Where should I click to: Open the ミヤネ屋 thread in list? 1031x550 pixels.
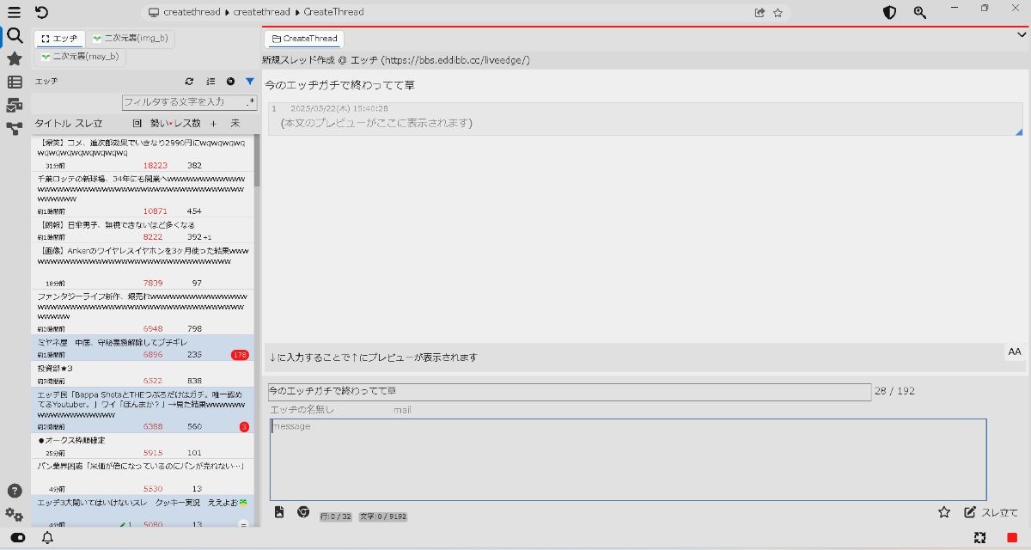pyautogui.click(x=112, y=342)
